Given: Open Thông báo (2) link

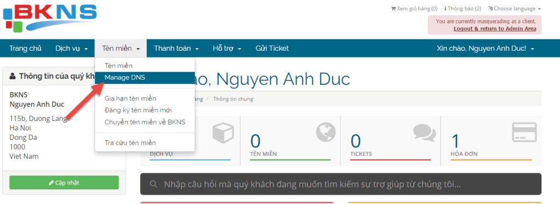Looking at the screenshot, I should pyautogui.click(x=463, y=9).
